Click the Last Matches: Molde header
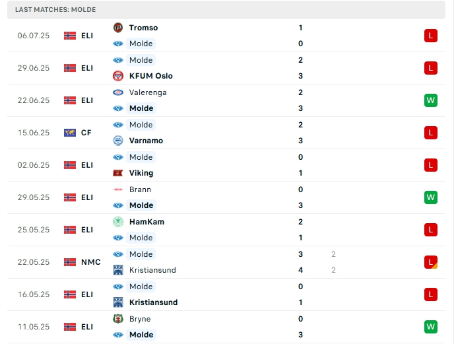The image size is (454, 344). pos(56,10)
